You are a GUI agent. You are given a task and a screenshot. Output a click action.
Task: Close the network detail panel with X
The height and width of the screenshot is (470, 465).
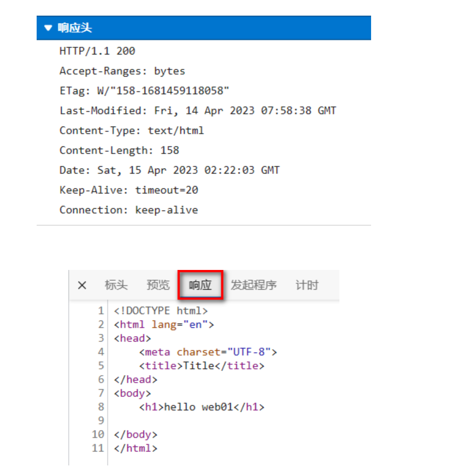82,285
